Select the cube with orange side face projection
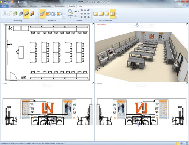Image resolution: width=189 pixels, height=145 pixels. pyautogui.click(x=59, y=14)
